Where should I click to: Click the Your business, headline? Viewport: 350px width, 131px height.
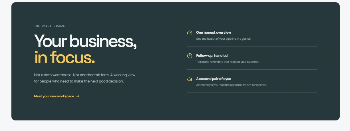(85, 41)
